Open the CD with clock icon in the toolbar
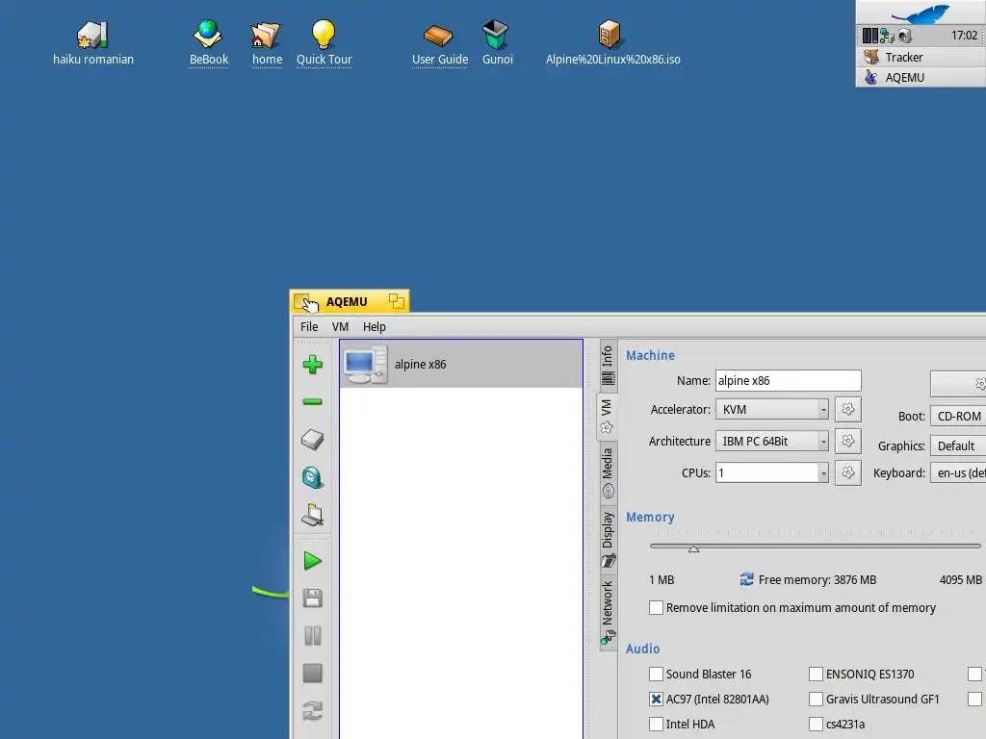The width and height of the screenshot is (986, 739). tap(313, 477)
